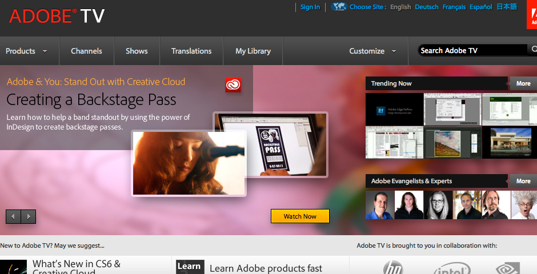
Task: Click the world map globe icon
Action: 339,6
